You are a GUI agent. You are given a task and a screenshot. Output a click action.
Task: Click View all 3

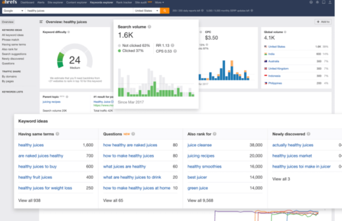pyautogui.click(x=281, y=179)
